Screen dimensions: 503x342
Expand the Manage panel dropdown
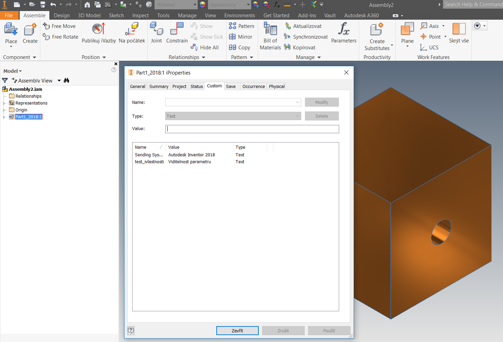pyautogui.click(x=319, y=57)
